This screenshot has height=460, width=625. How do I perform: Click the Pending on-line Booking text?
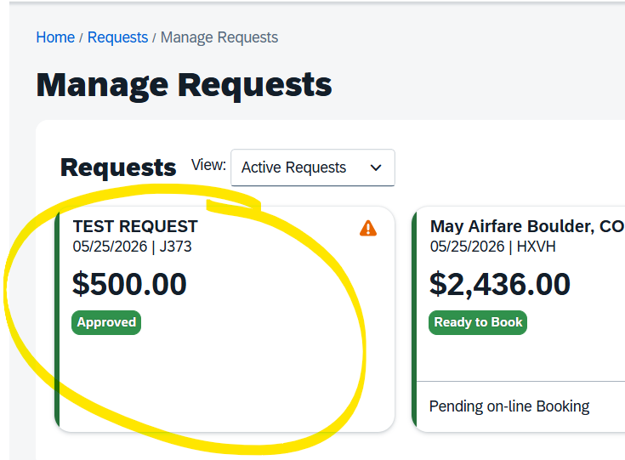509,406
